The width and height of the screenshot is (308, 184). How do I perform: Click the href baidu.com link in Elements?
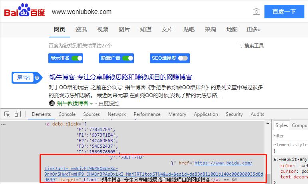[223, 163]
